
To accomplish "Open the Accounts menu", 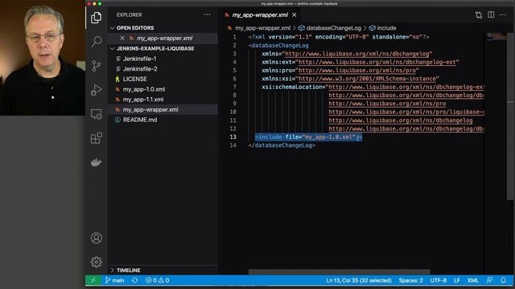I will [97, 238].
